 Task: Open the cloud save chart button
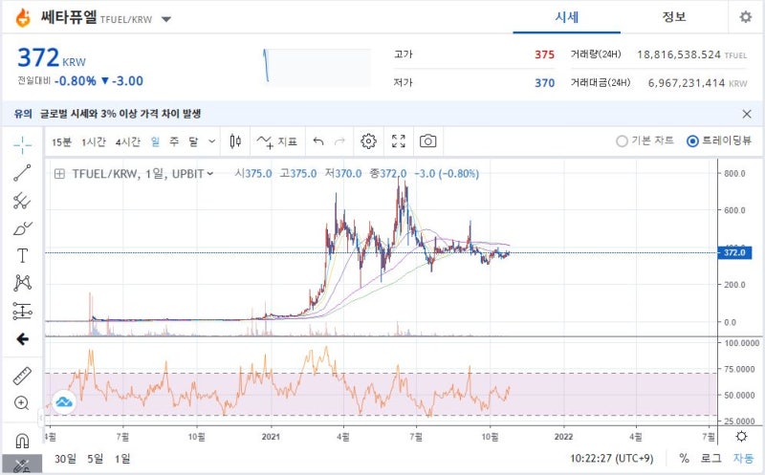pos(64,401)
